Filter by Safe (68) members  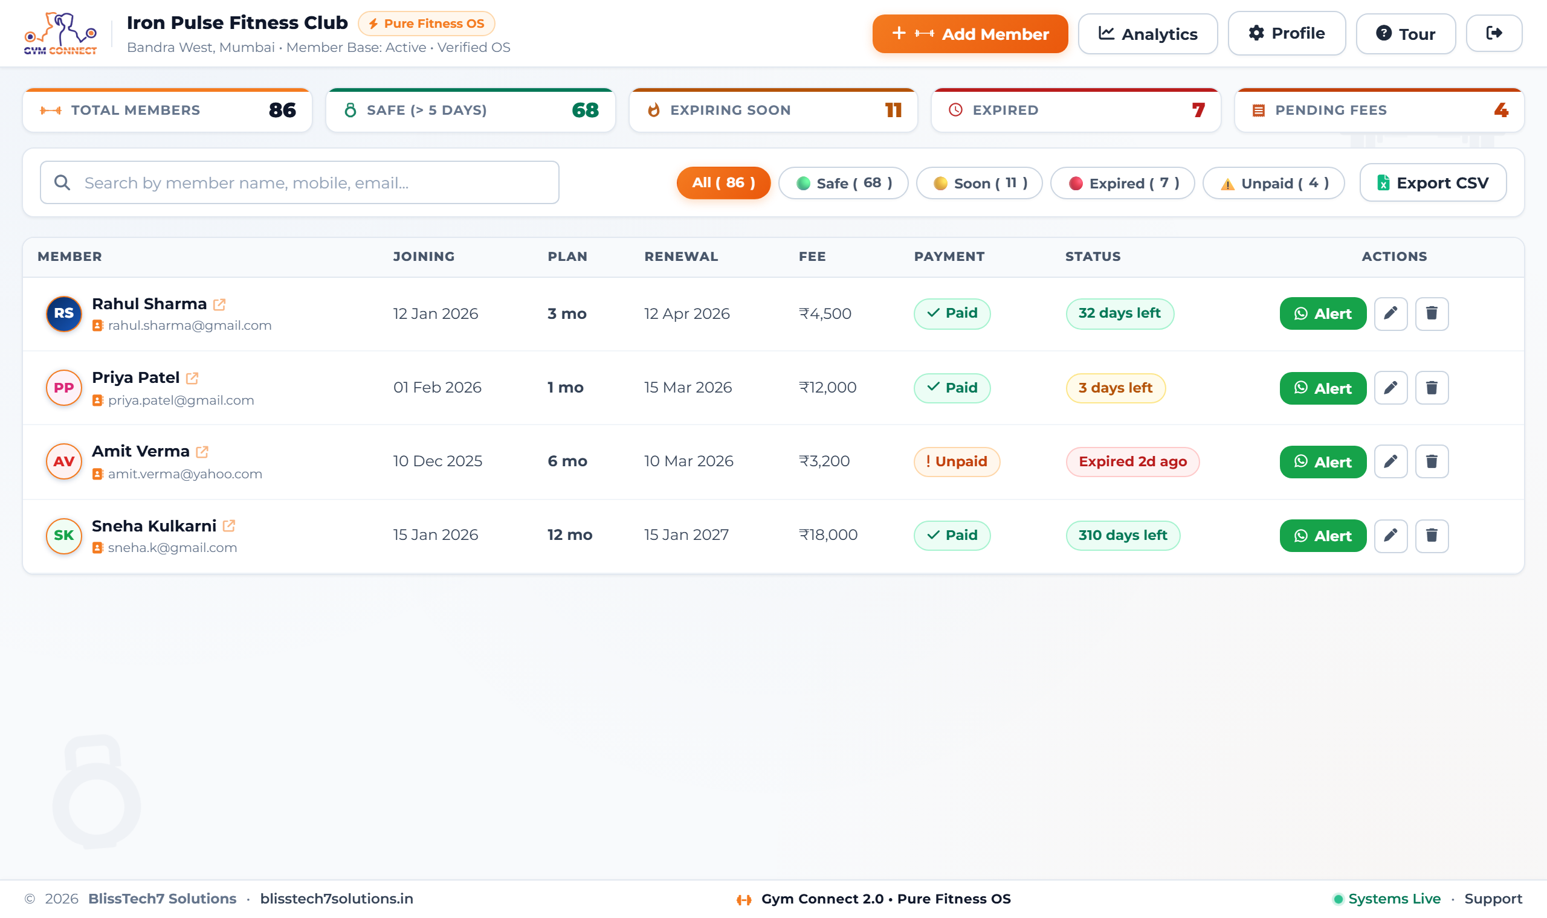(x=844, y=183)
